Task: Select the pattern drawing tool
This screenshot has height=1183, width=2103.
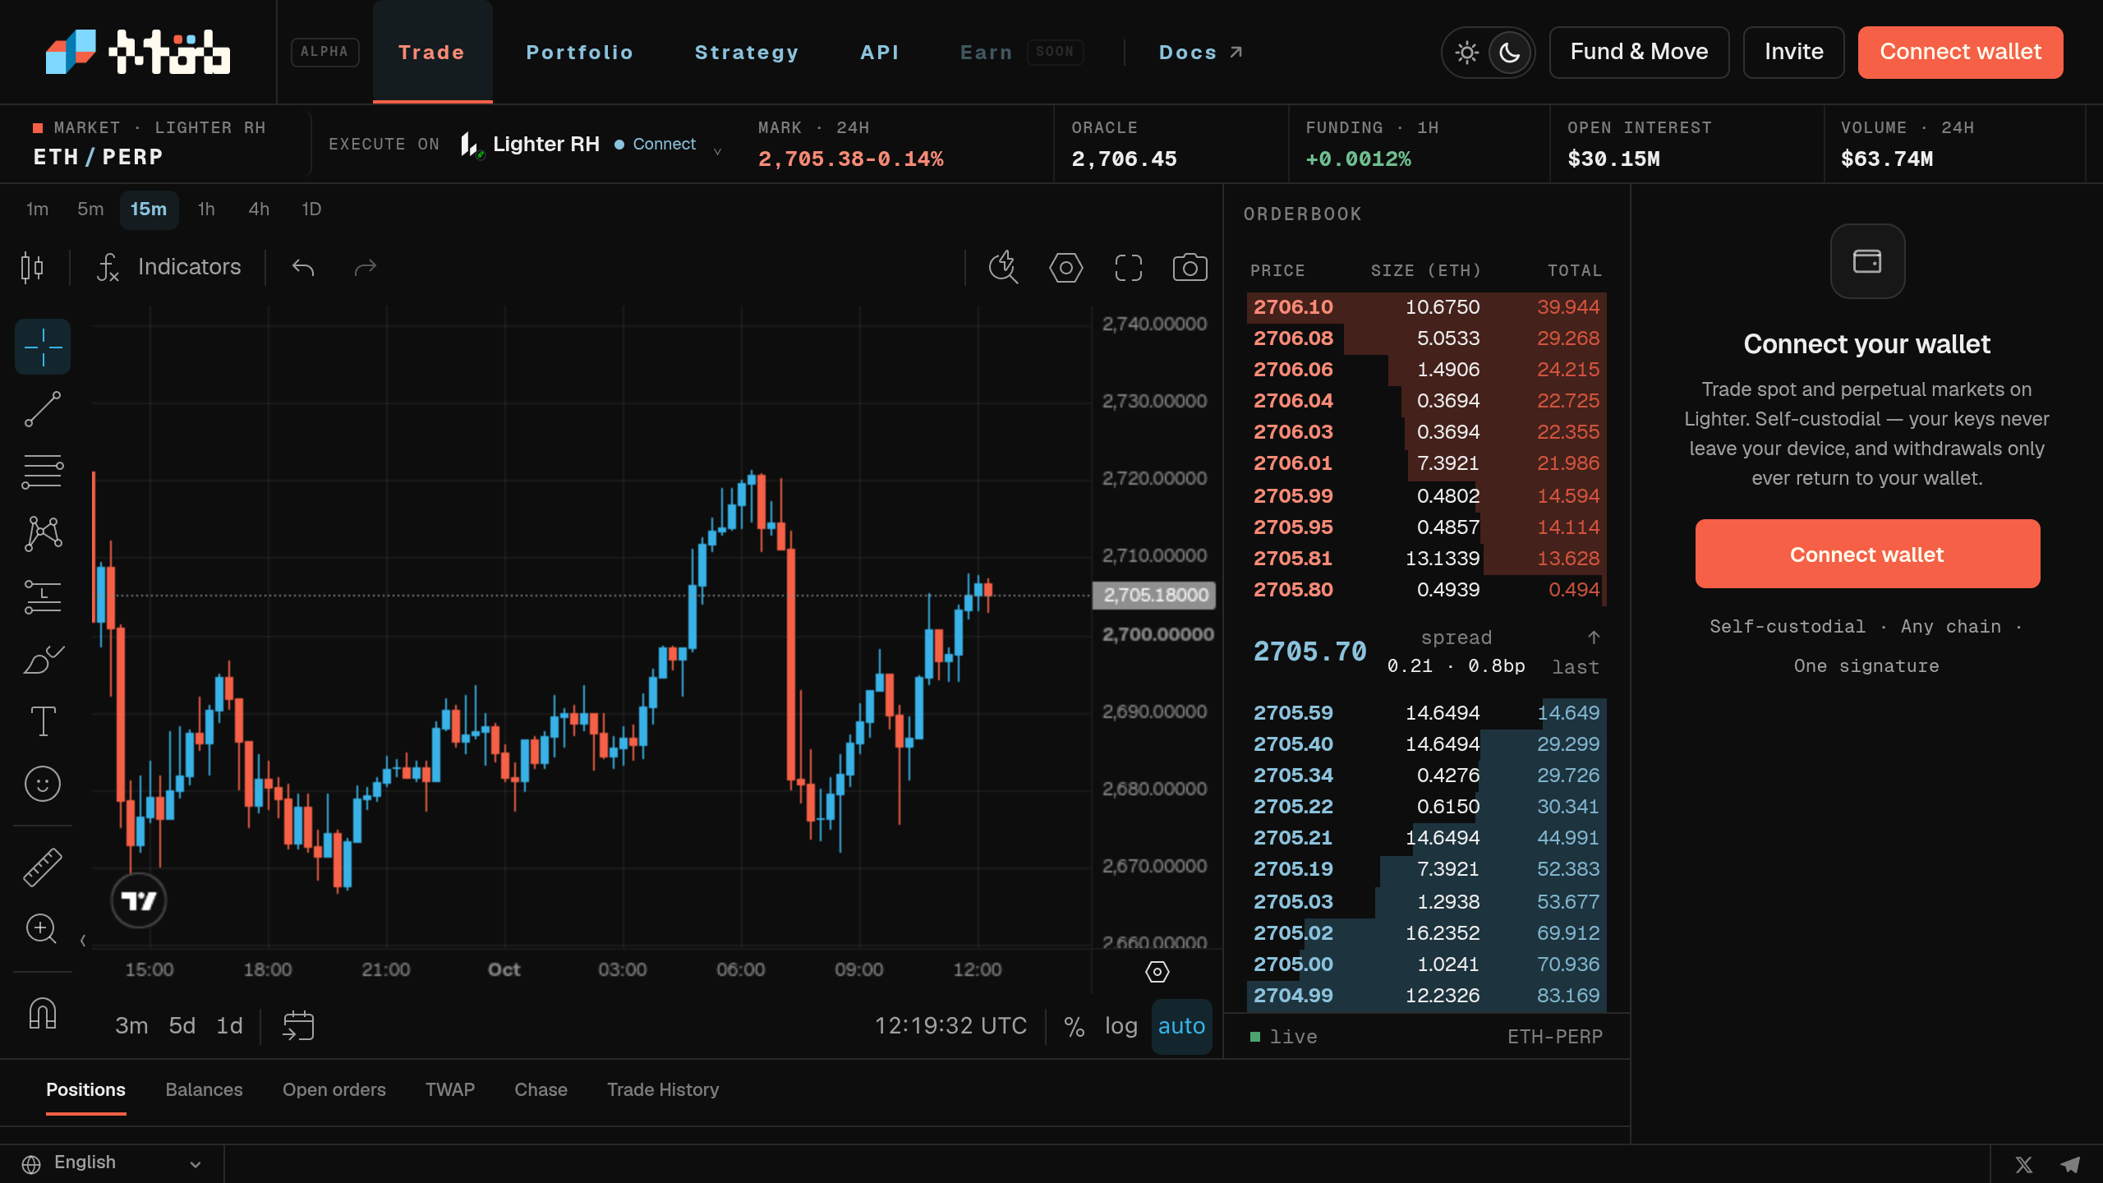Action: coord(43,534)
